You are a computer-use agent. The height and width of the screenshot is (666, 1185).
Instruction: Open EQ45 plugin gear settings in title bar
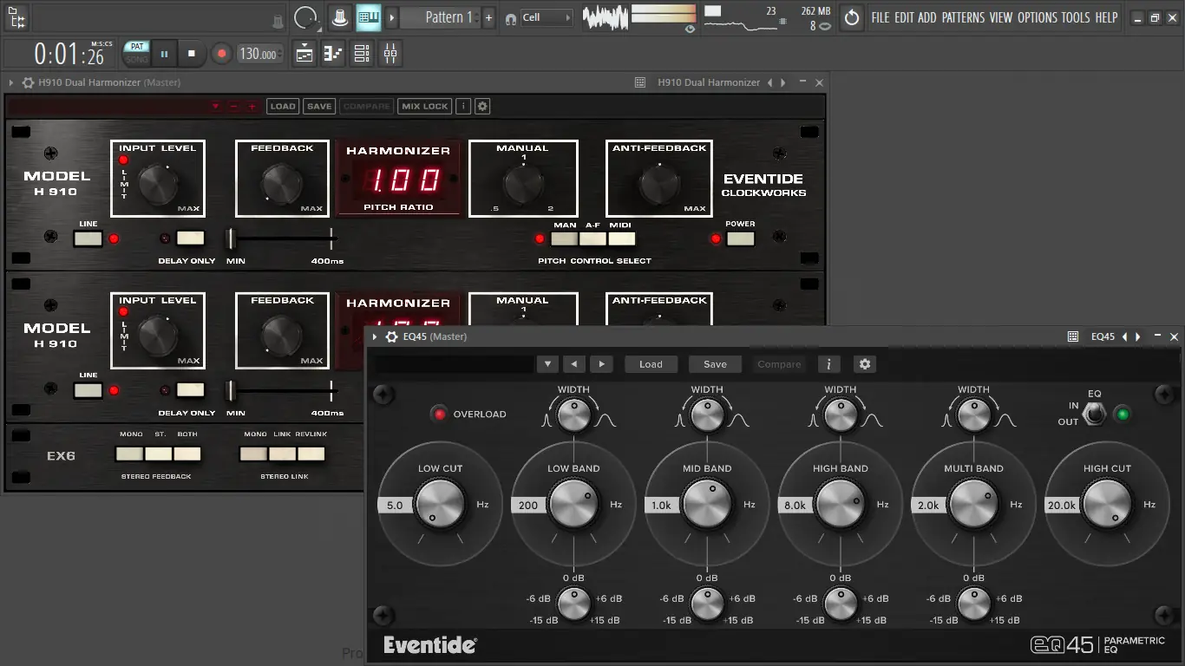(392, 336)
